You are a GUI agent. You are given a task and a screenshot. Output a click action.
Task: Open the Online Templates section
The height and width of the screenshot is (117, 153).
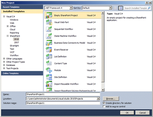point(22,73)
